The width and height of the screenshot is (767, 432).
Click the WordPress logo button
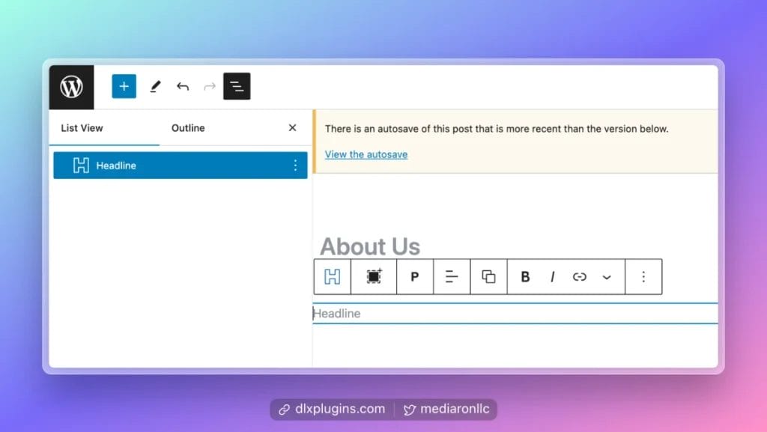coord(71,87)
